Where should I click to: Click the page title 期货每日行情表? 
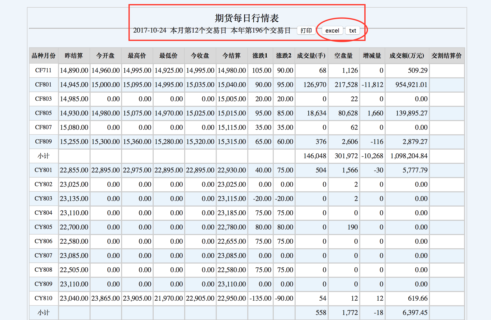coord(247,18)
